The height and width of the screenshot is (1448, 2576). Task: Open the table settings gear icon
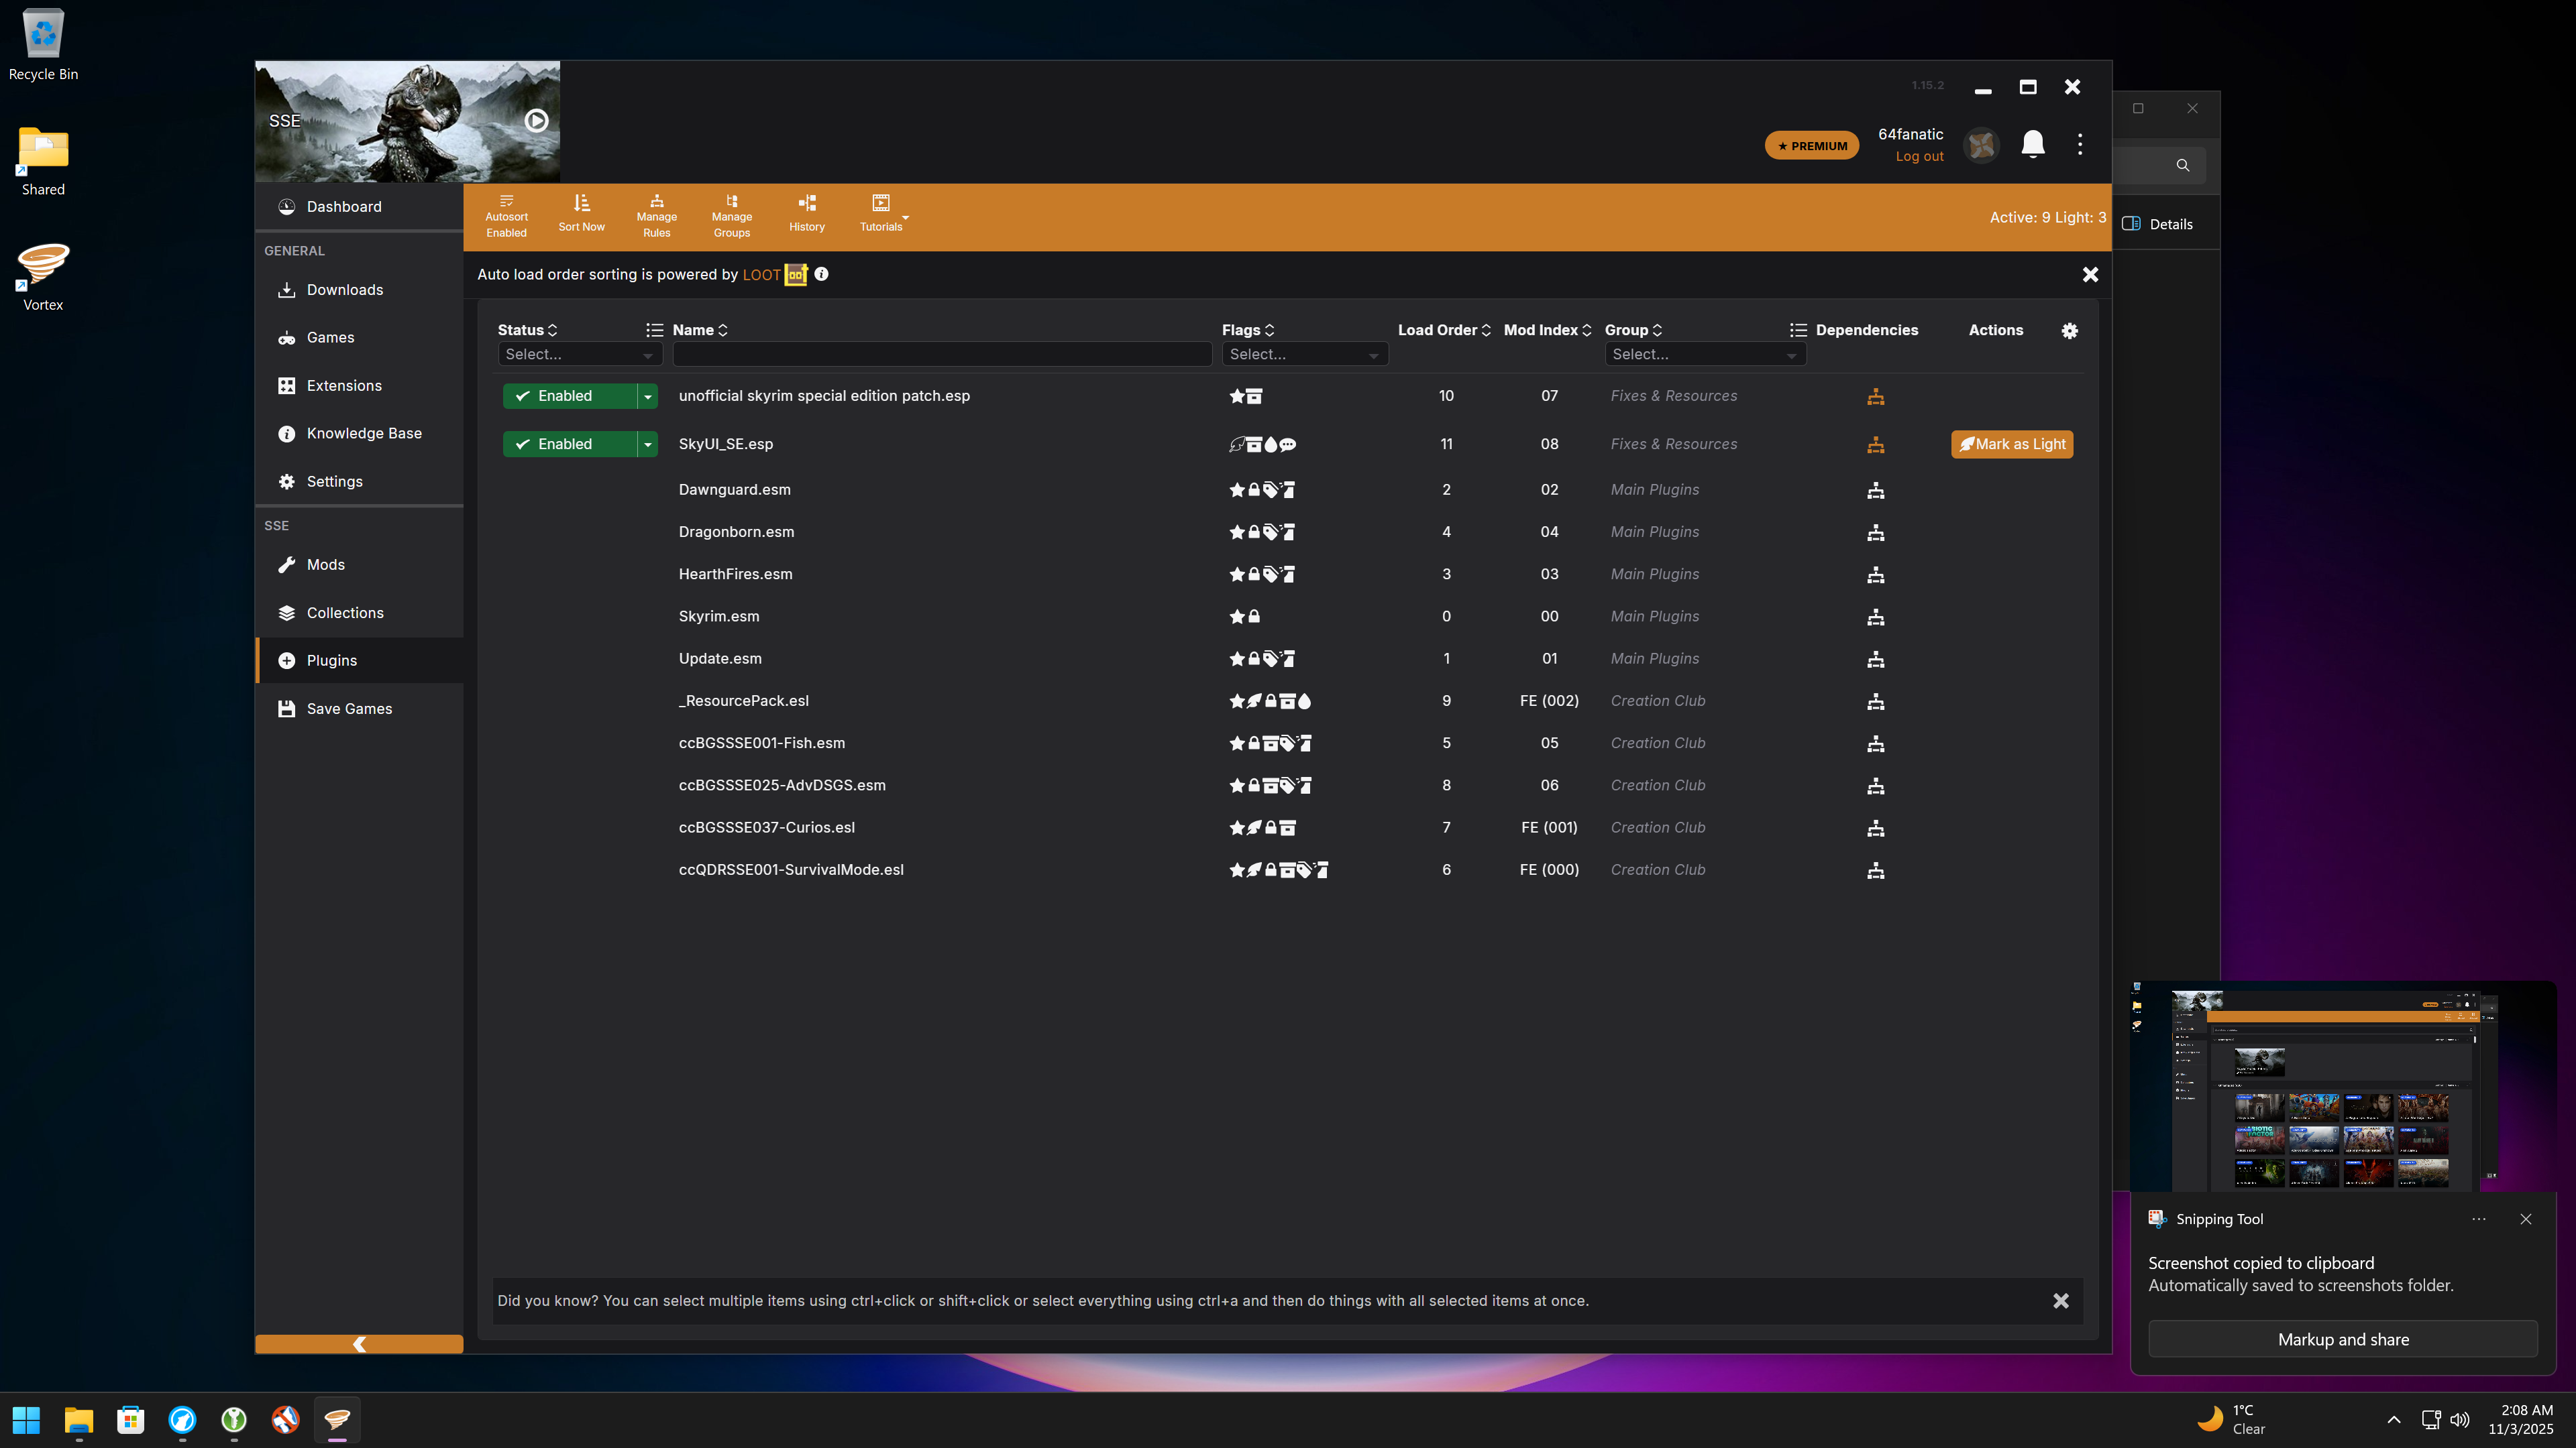click(2069, 330)
